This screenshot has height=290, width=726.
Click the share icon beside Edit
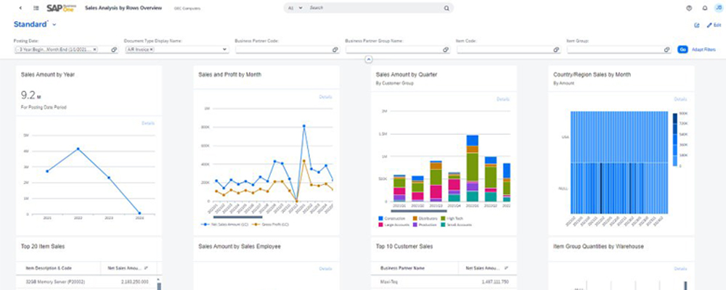click(x=697, y=25)
